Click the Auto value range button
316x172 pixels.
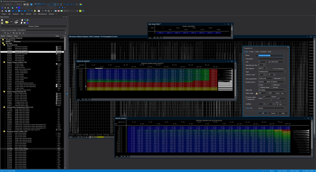[278, 93]
